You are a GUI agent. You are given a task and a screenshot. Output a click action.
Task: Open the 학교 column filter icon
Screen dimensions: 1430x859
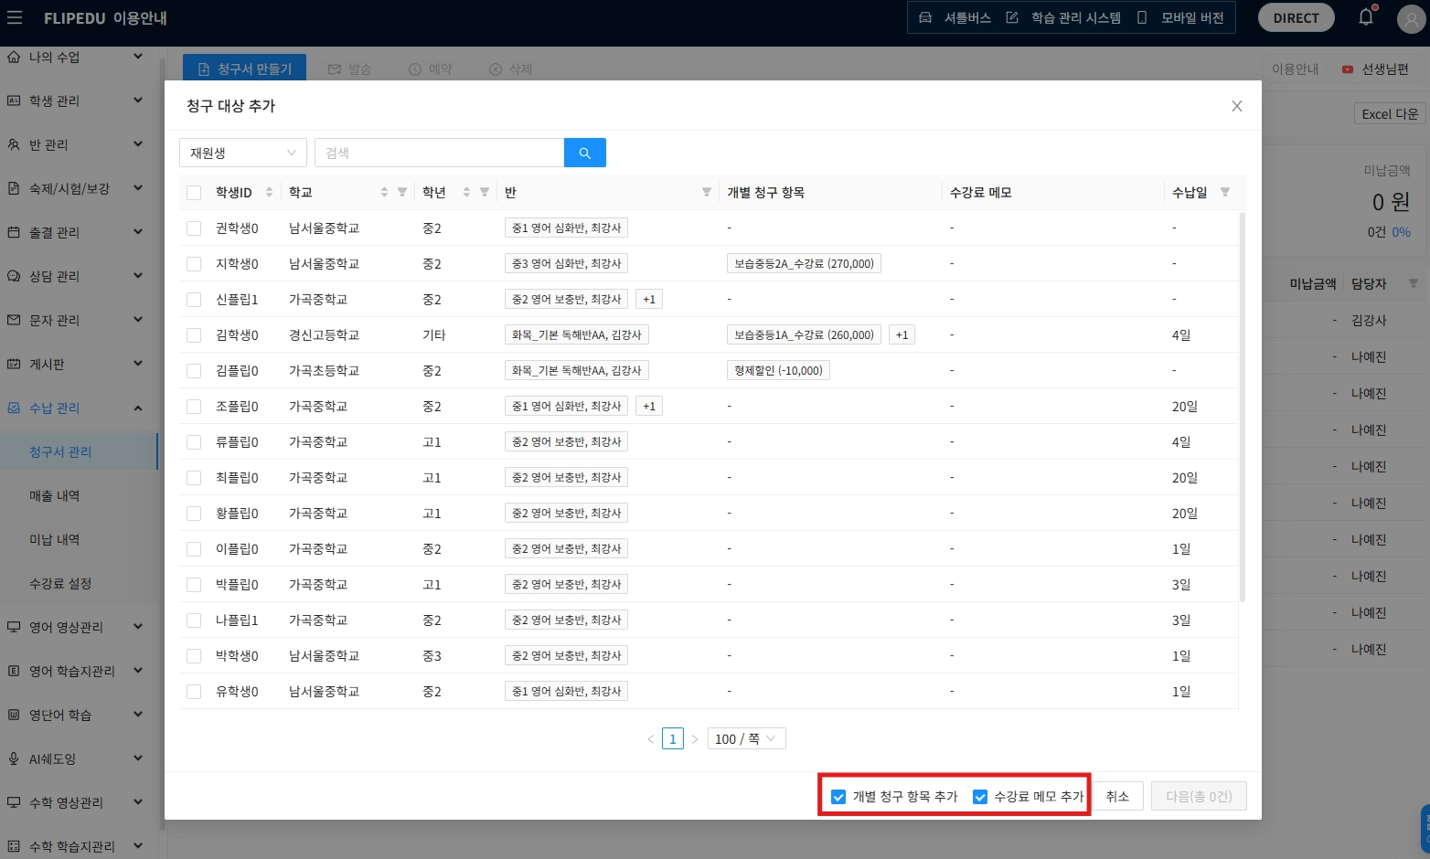(402, 192)
